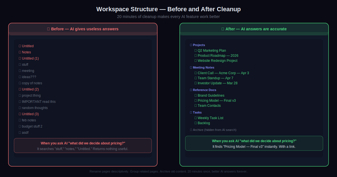The height and width of the screenshot is (177, 337).
Task: Open the Product Roadmap — 2026 page
Action: coord(218,56)
